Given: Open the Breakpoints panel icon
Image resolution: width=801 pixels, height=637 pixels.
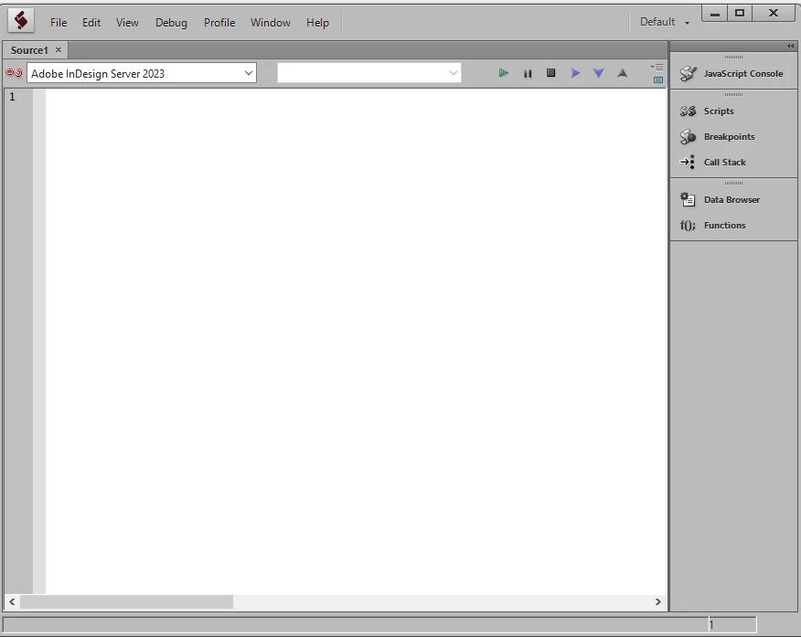Looking at the screenshot, I should point(688,136).
